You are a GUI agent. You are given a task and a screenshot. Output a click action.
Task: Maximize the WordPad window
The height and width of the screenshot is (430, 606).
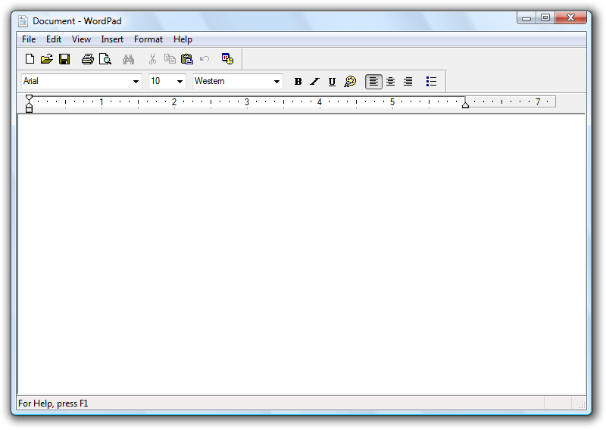point(545,17)
